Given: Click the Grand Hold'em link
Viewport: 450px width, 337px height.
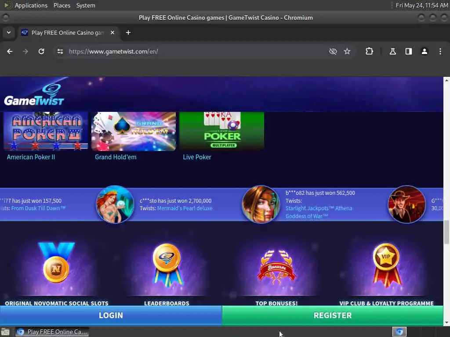Looking at the screenshot, I should click(x=116, y=157).
